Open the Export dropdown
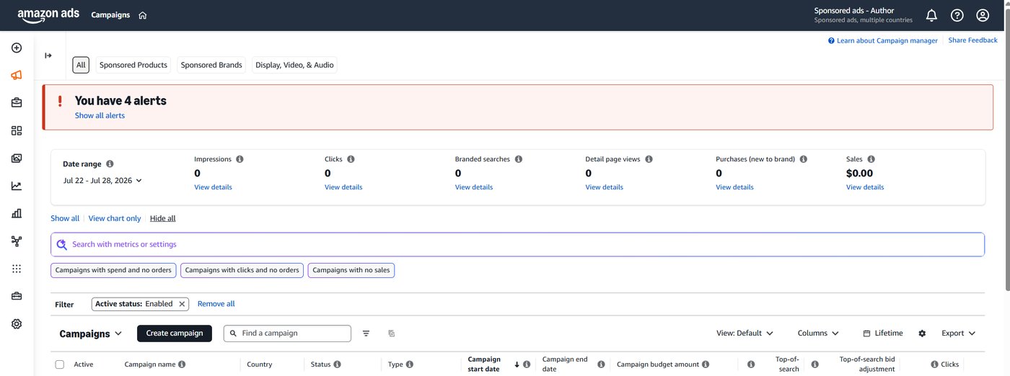The image size is (1010, 376). coord(958,334)
